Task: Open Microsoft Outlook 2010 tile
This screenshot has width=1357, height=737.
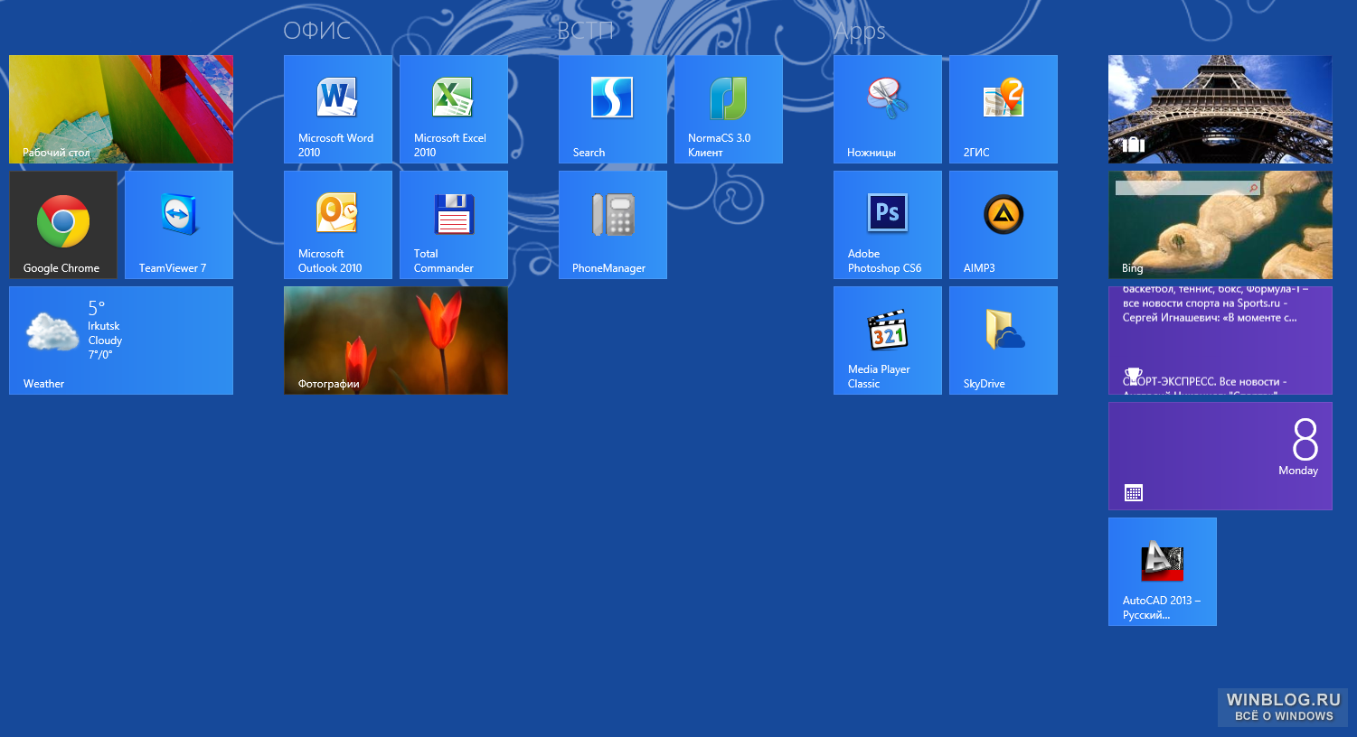Action: click(338, 225)
